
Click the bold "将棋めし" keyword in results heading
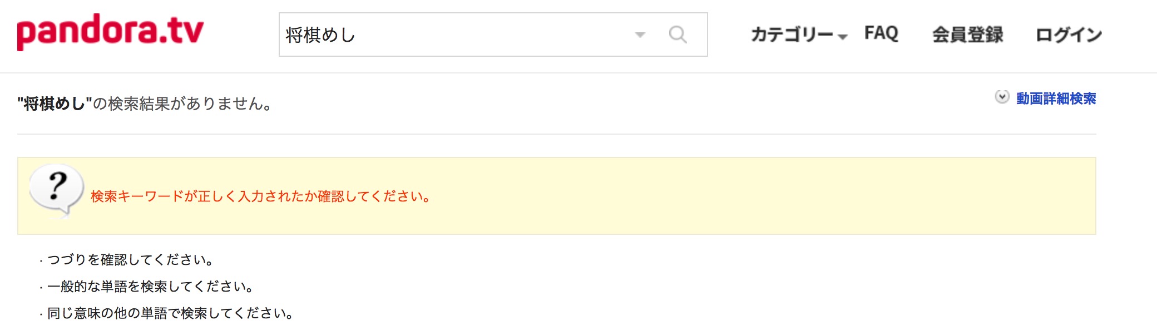point(55,104)
